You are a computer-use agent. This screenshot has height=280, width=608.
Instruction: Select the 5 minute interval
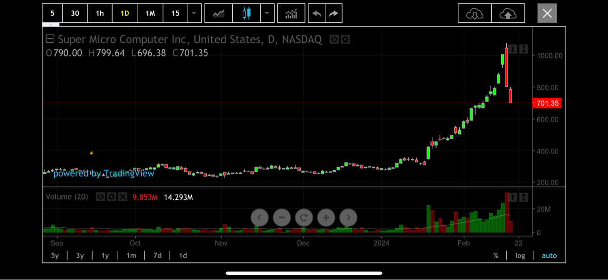point(52,13)
